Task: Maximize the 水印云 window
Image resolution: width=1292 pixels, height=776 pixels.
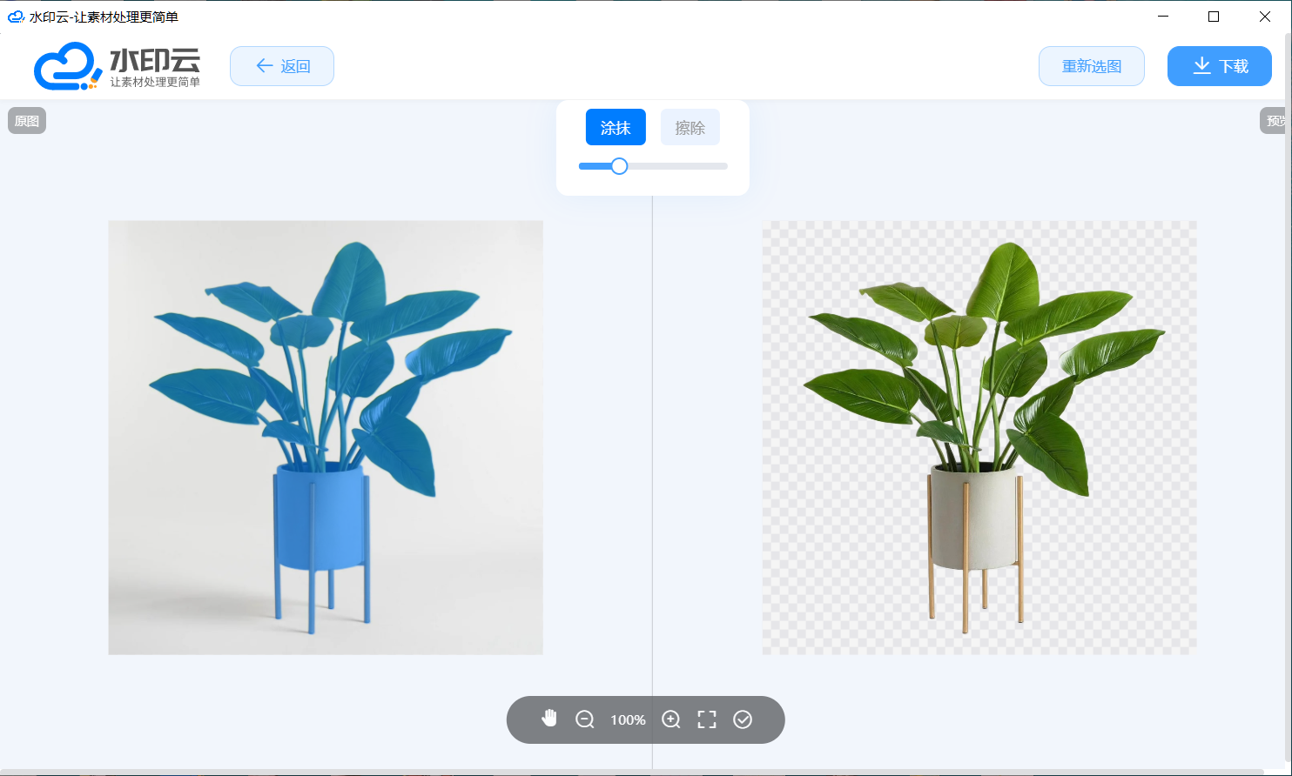Action: coord(1213,17)
